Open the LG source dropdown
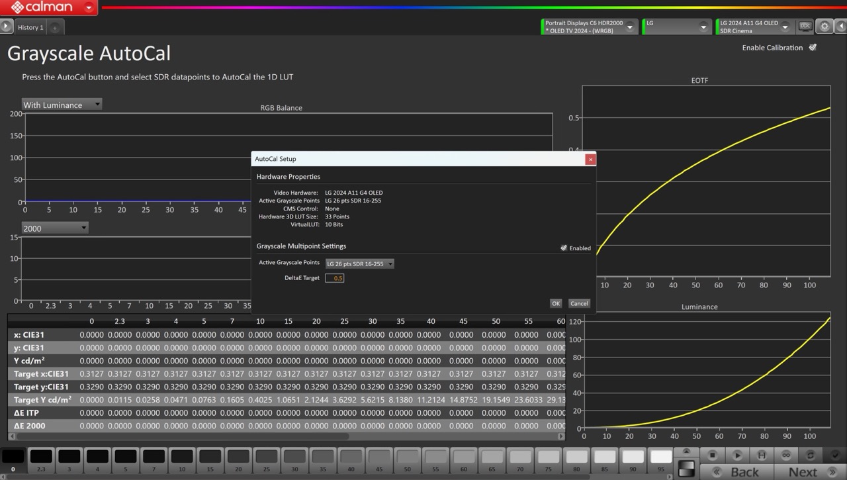Viewport: 847px width, 480px height. click(x=676, y=26)
